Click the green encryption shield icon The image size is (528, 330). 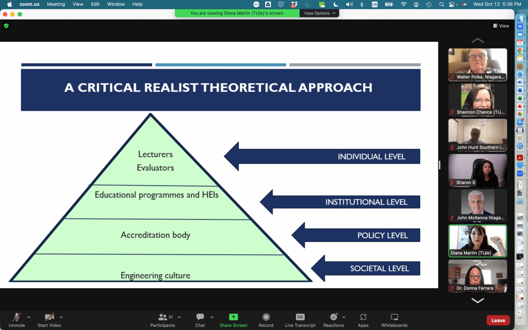pyautogui.click(x=6, y=25)
